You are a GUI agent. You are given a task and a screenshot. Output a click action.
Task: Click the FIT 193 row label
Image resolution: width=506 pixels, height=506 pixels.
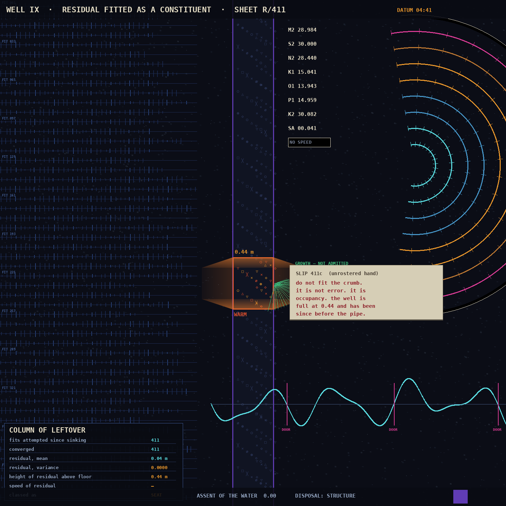tap(9, 234)
